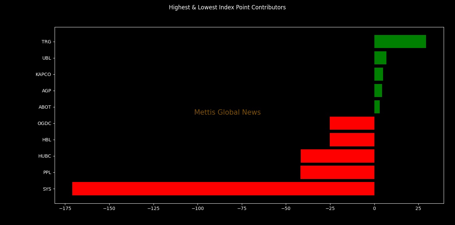Select the AGP axis label

coord(47,91)
